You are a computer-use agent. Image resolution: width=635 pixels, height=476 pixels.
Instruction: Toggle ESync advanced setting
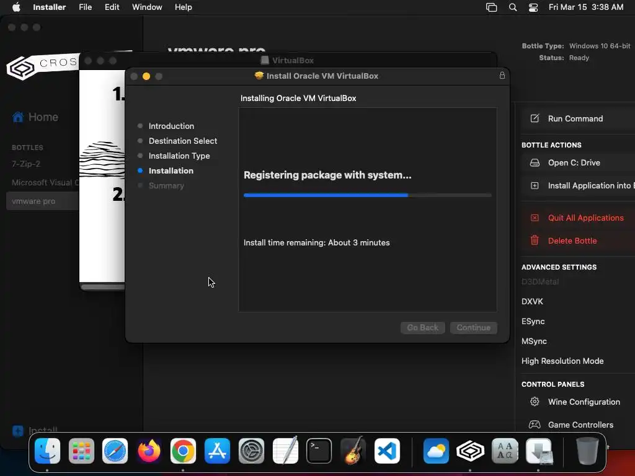coord(533,322)
